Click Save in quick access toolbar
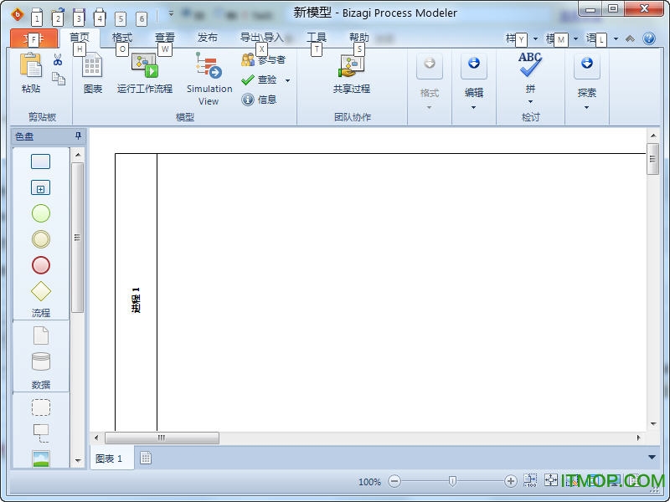The height and width of the screenshot is (502, 670). point(79,17)
